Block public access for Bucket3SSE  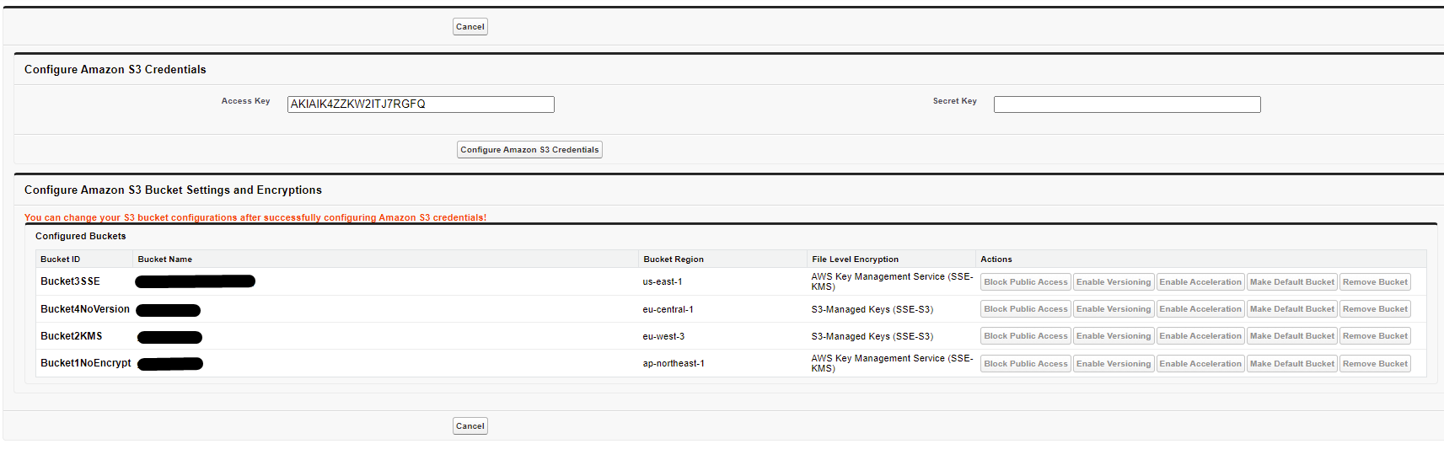click(x=1025, y=282)
